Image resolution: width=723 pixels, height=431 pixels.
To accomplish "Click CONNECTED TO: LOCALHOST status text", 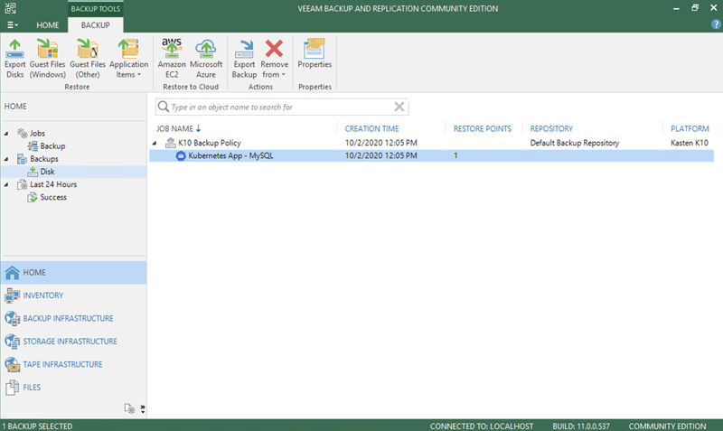I will pyautogui.click(x=482, y=426).
